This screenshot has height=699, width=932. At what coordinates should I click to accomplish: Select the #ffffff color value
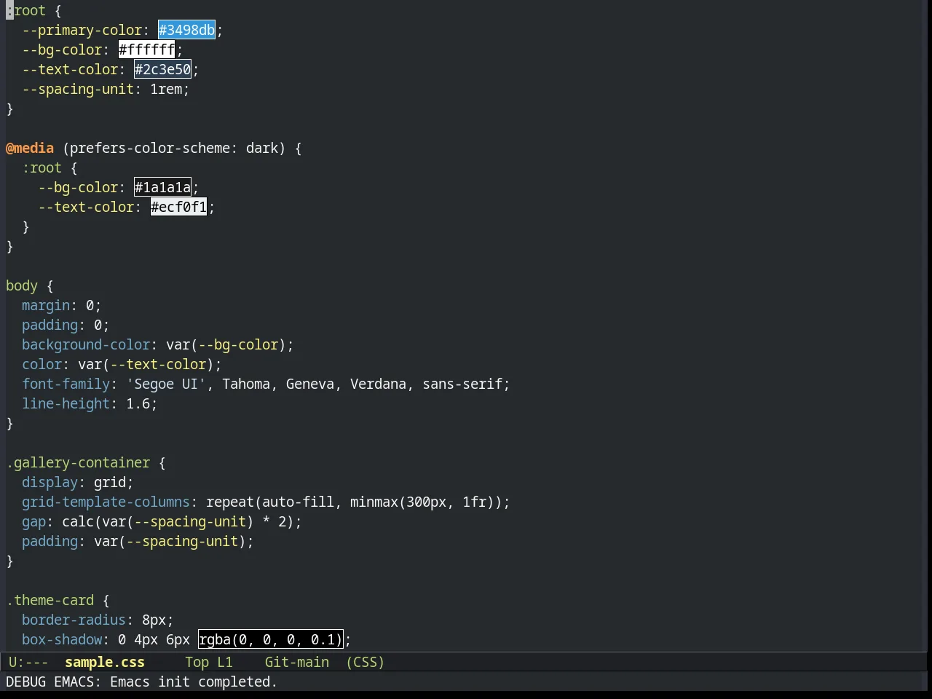[146, 50]
